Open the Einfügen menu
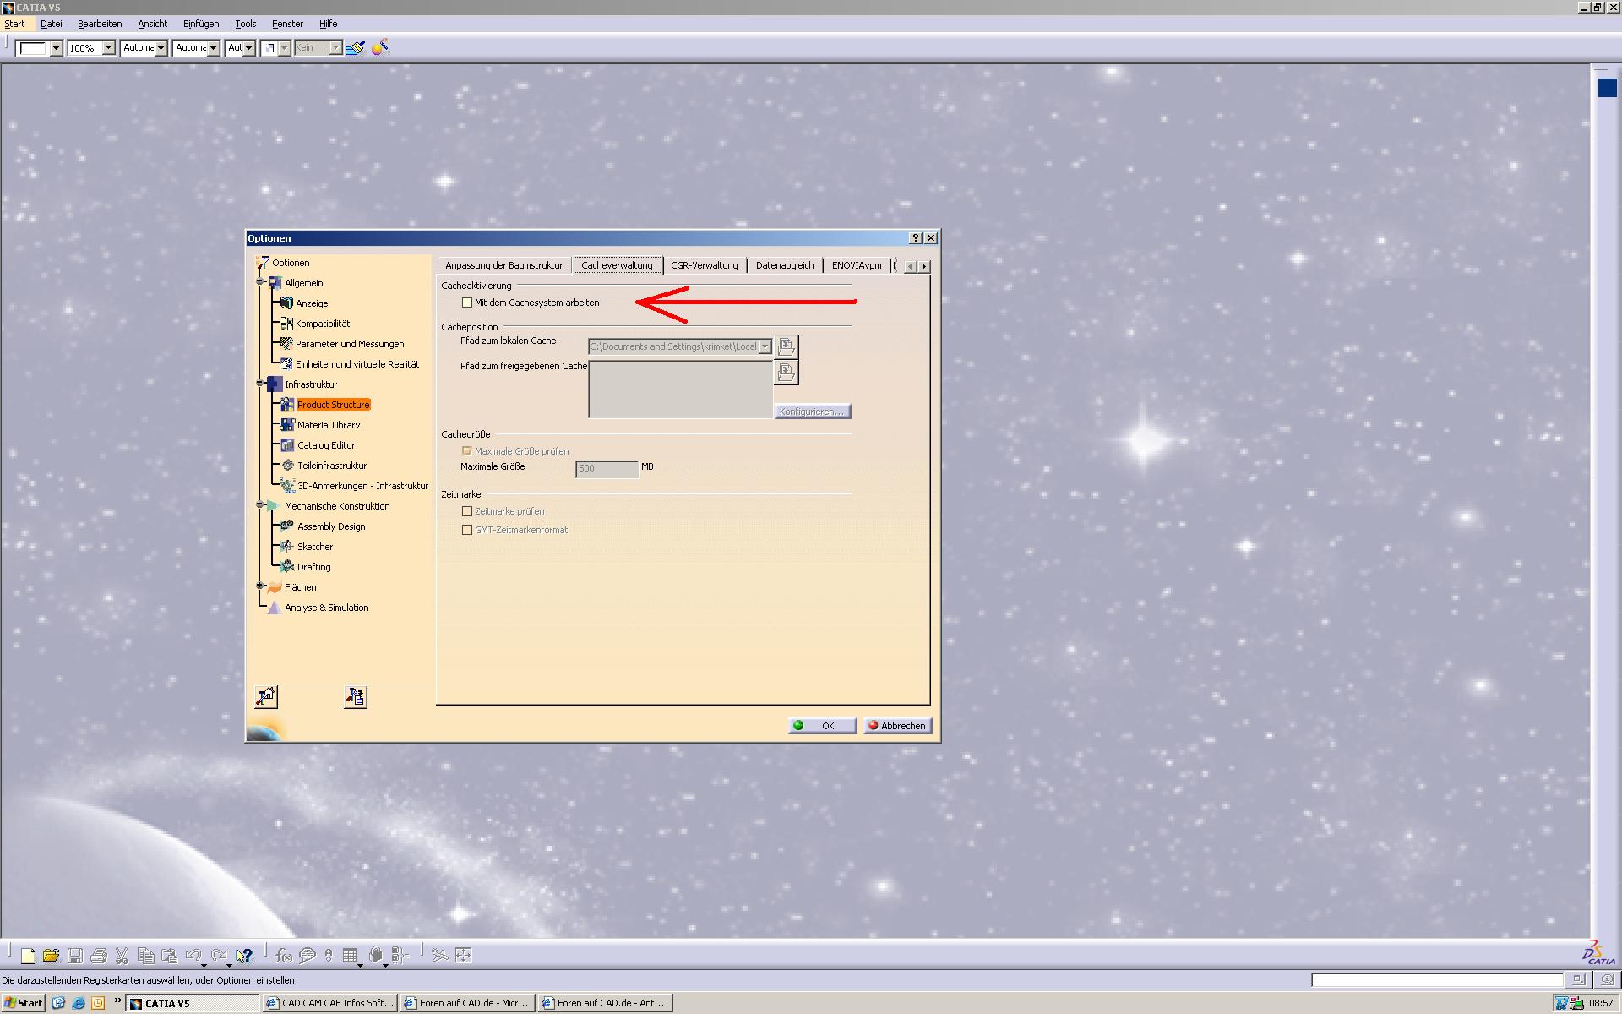The image size is (1622, 1014). [201, 24]
